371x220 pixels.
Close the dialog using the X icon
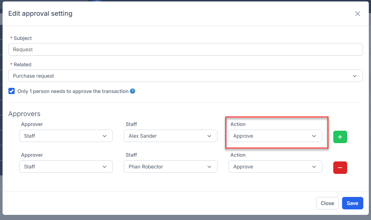tap(357, 14)
